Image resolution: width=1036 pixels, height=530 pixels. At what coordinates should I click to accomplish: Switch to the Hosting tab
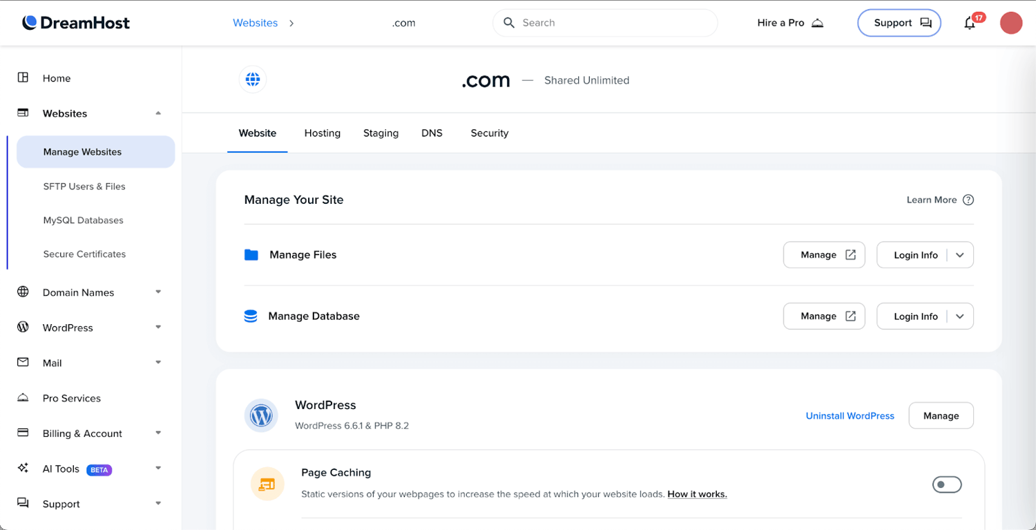click(x=323, y=133)
